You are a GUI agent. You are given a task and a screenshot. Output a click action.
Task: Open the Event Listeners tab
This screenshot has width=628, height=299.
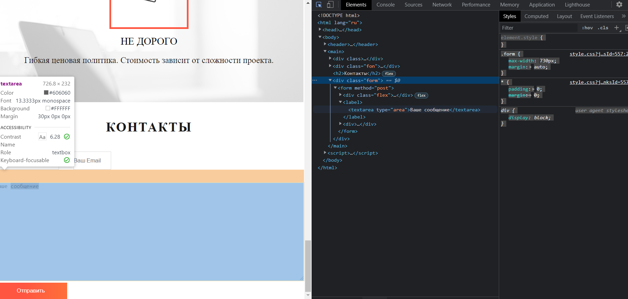(597, 16)
